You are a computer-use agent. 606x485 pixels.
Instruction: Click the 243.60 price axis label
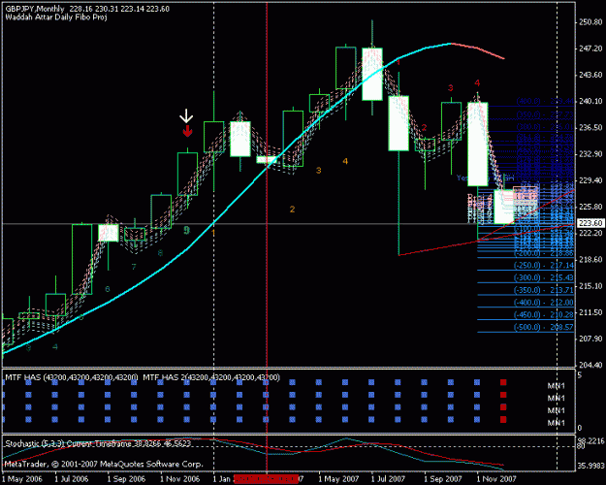(x=590, y=75)
